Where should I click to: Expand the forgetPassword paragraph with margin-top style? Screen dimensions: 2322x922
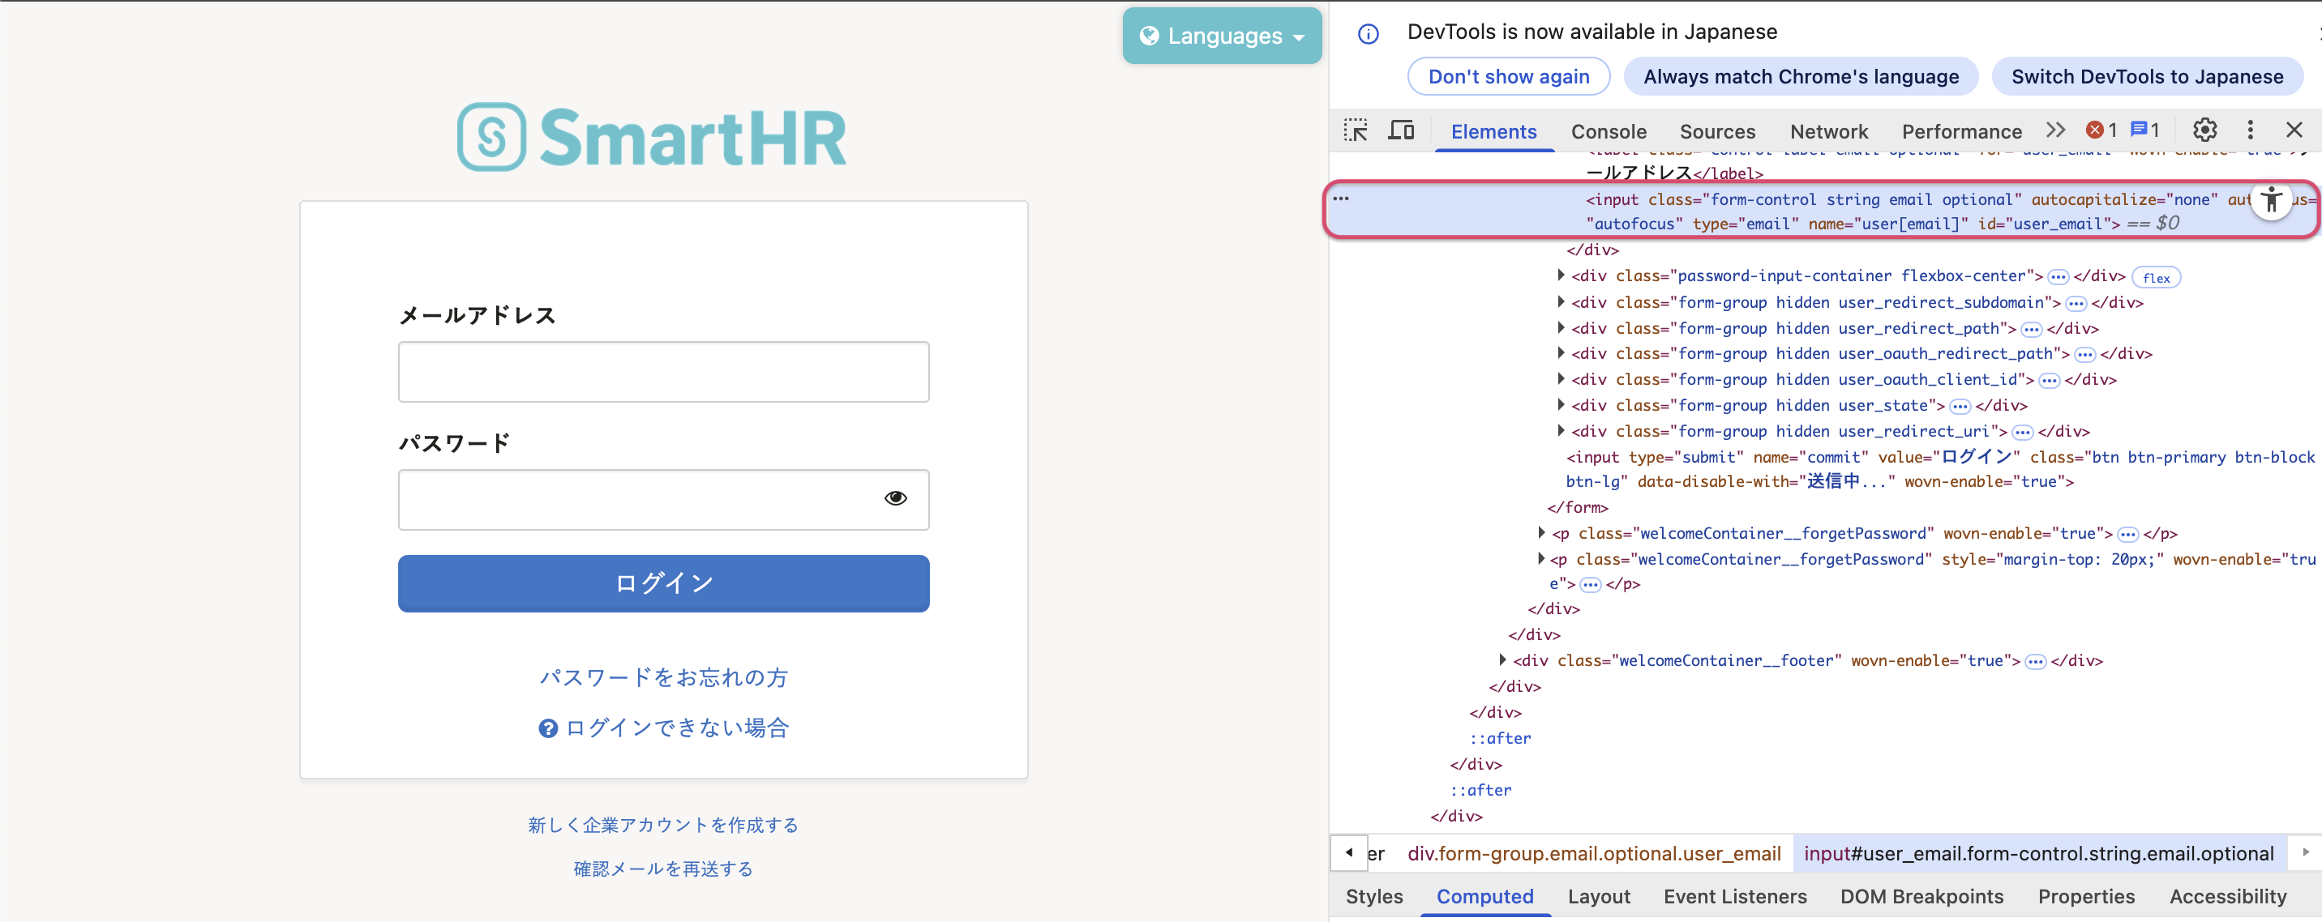point(1540,559)
